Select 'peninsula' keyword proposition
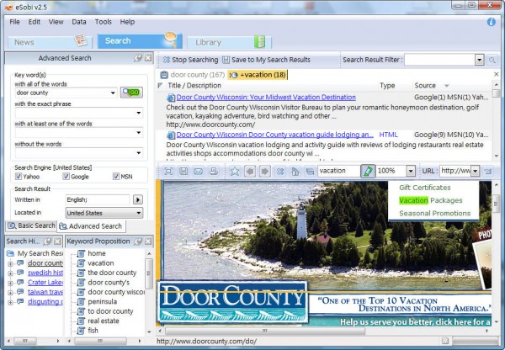505x350 pixels. pos(102,302)
